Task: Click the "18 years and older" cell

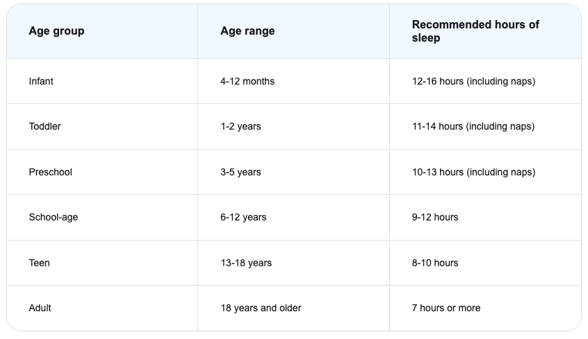Action: (x=261, y=308)
